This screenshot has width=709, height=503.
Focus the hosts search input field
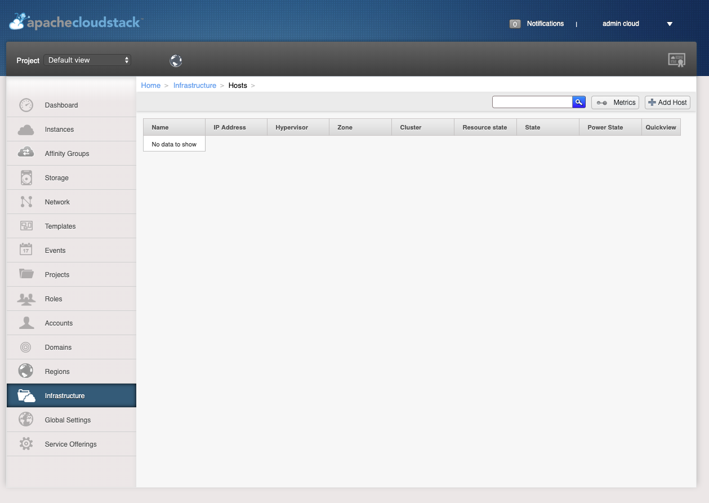click(532, 102)
